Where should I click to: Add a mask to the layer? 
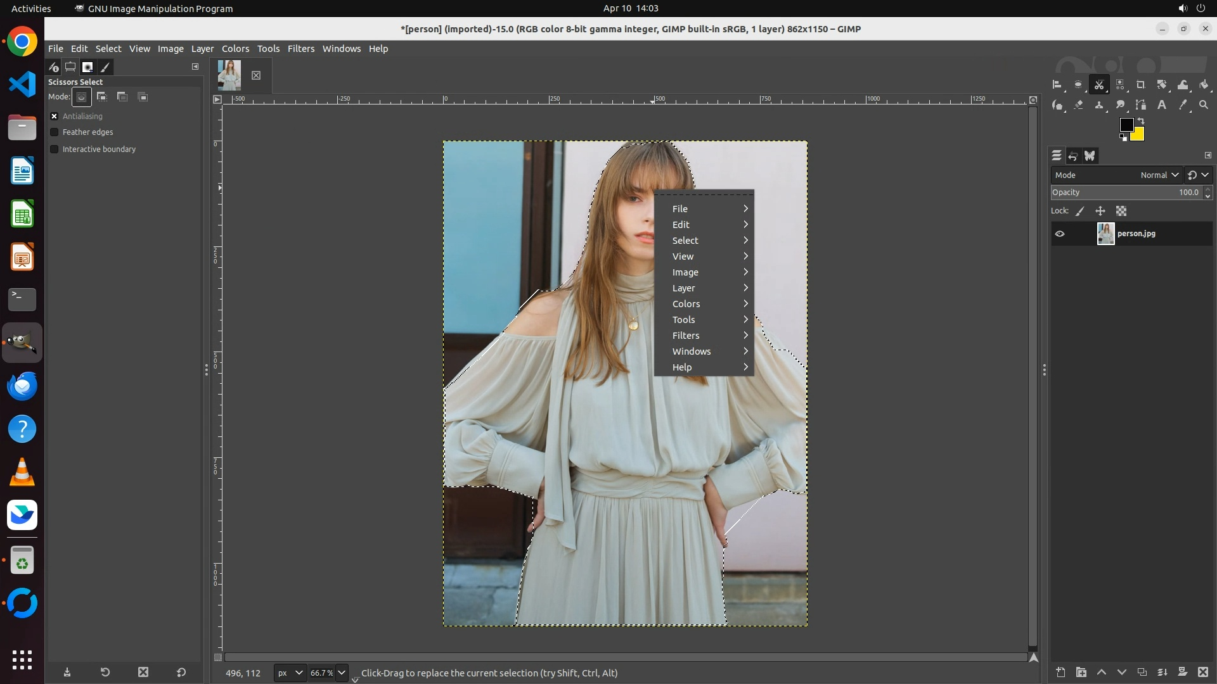[1182, 672]
